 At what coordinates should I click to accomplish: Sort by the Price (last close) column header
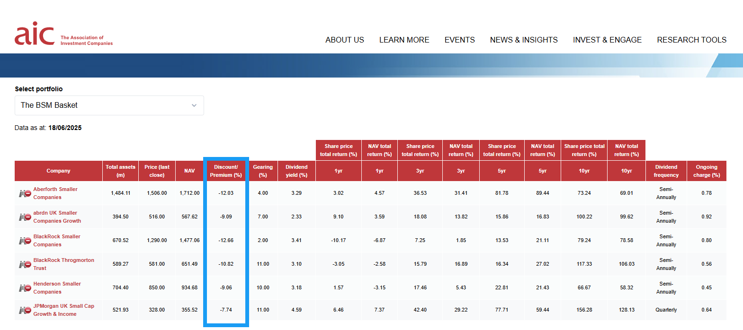coord(157,171)
